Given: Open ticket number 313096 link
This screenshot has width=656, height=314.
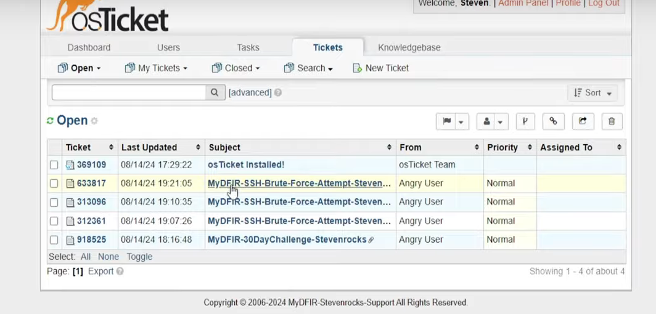Looking at the screenshot, I should point(91,202).
